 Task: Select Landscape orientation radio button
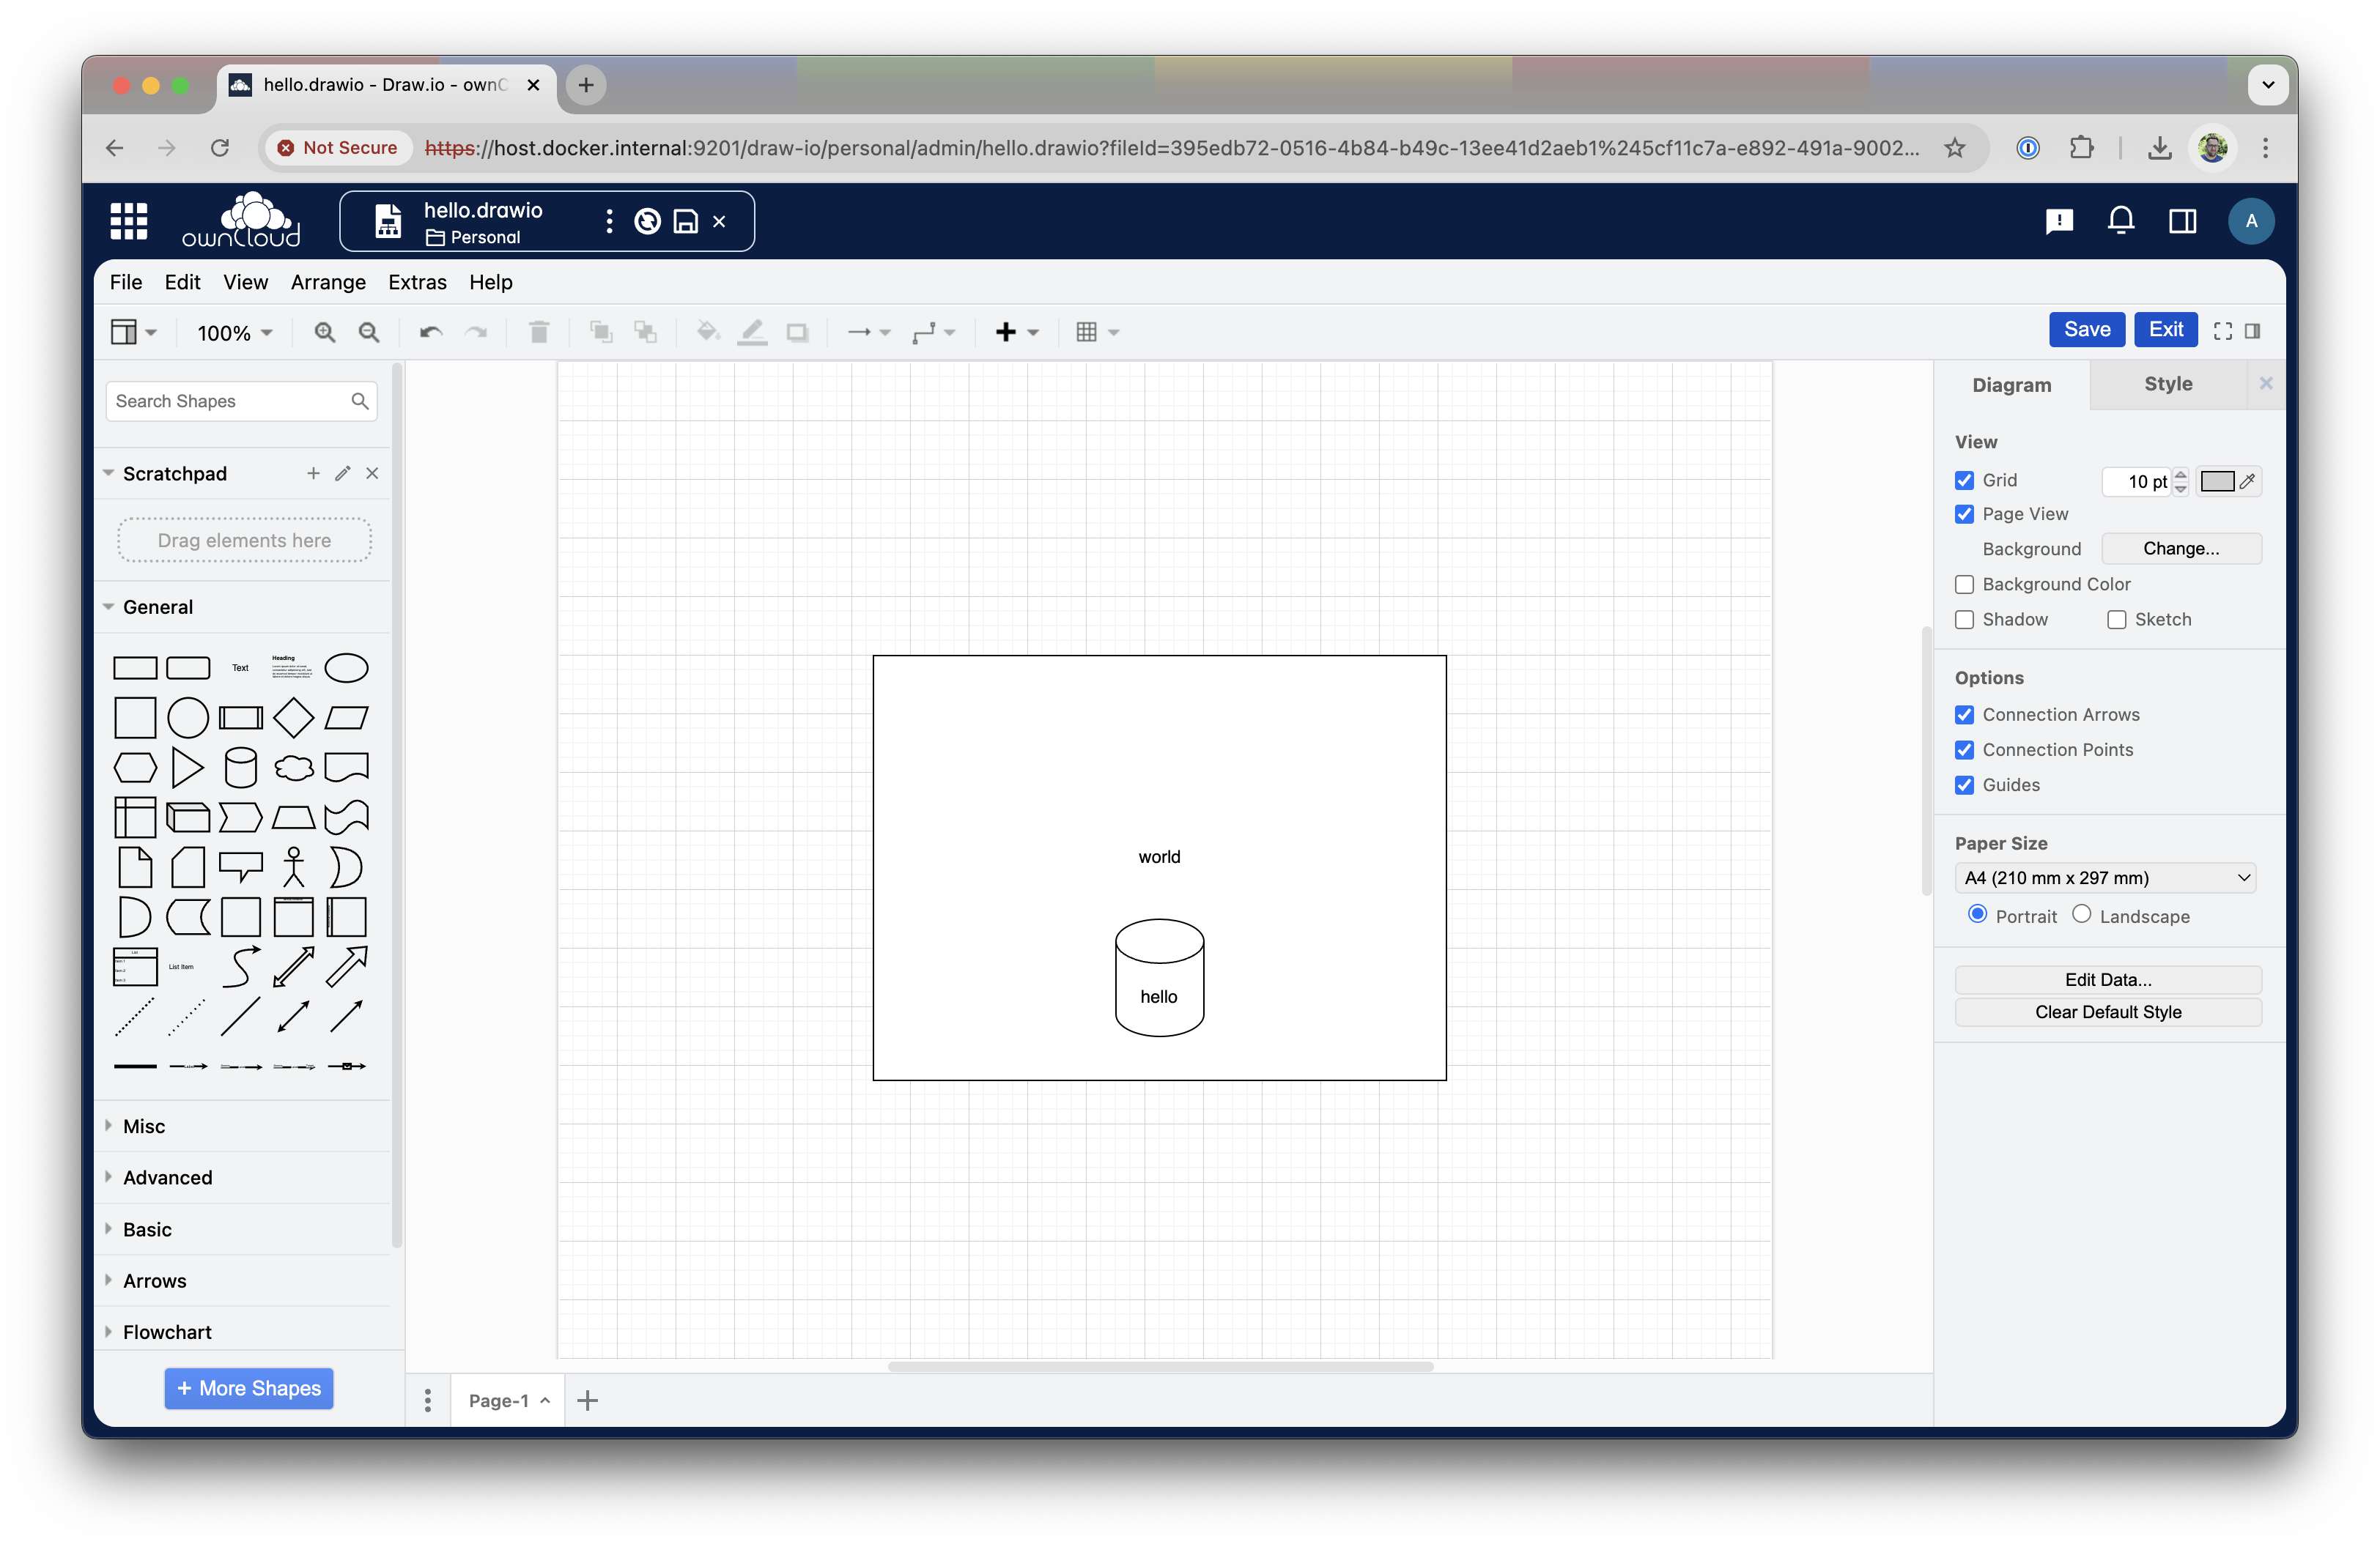click(2082, 914)
